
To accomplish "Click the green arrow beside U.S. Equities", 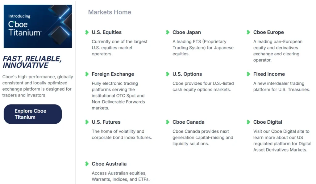I will point(86,32).
